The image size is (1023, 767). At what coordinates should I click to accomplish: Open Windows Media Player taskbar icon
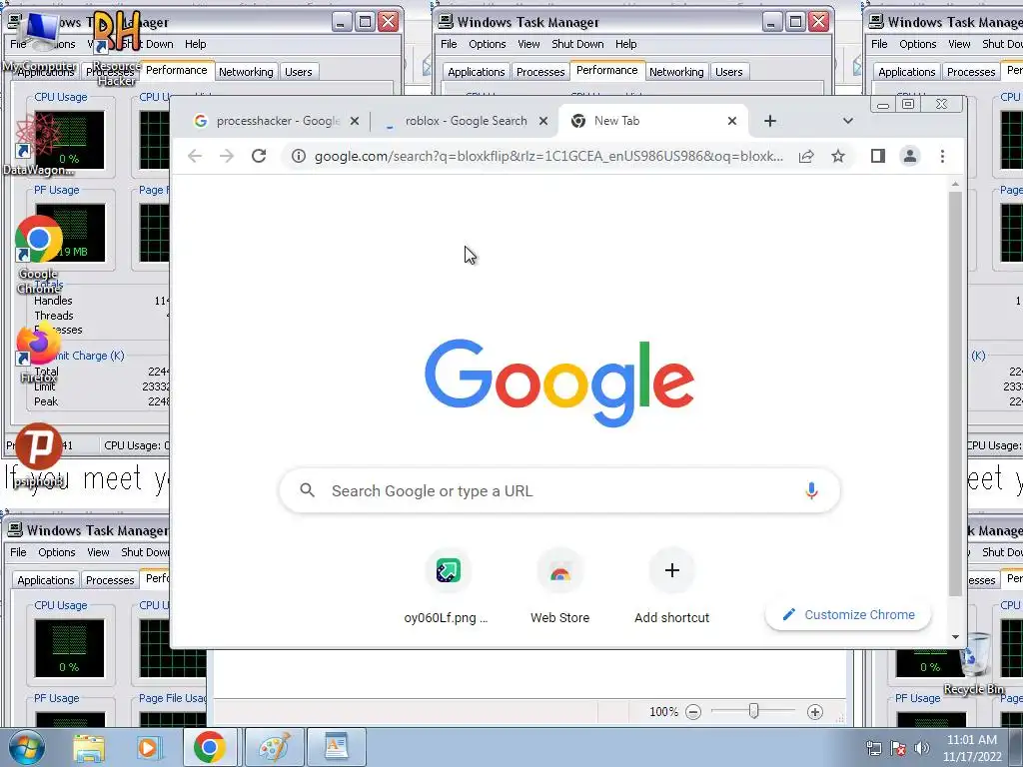tap(148, 747)
